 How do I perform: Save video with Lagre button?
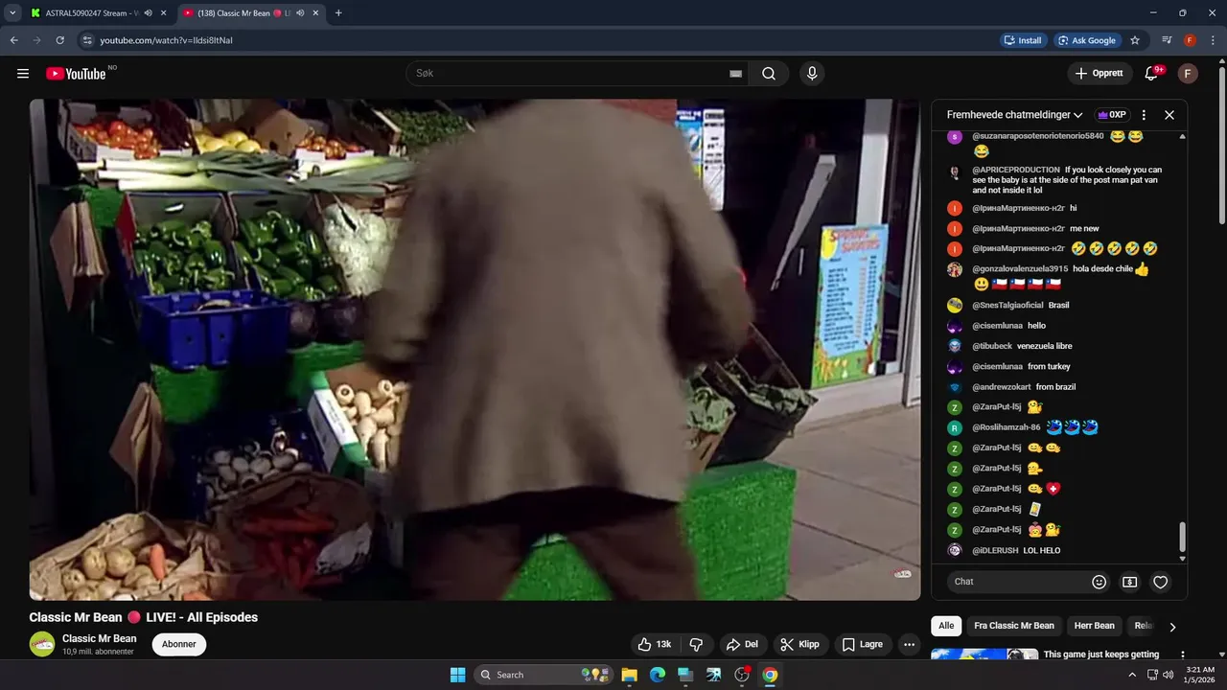coord(863,644)
